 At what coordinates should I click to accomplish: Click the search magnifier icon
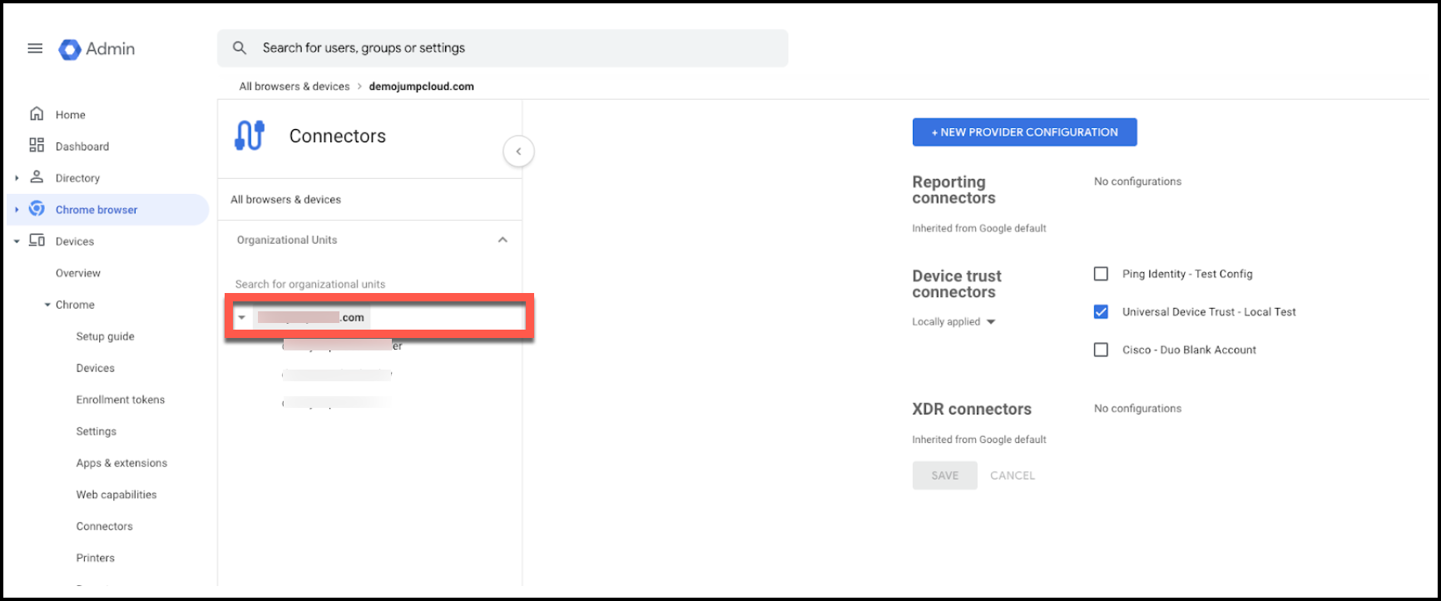240,48
